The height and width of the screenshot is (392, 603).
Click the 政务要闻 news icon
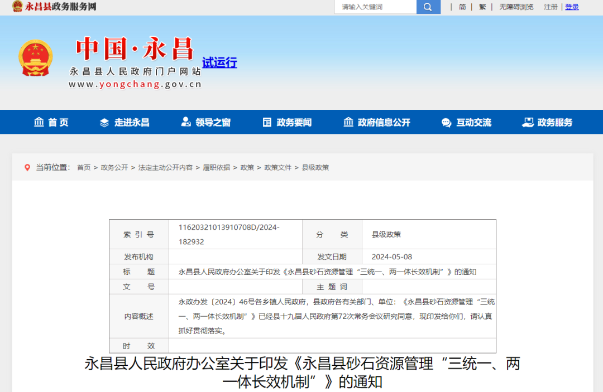pyautogui.click(x=267, y=122)
